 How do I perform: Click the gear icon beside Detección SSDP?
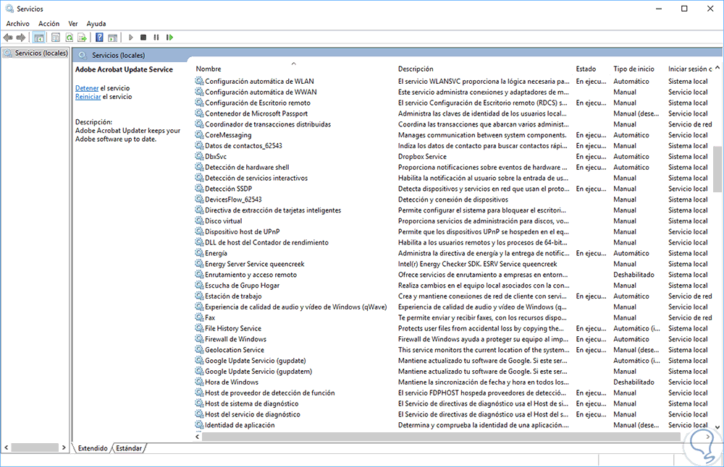point(199,189)
